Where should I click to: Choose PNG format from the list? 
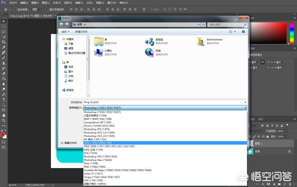[x=165, y=167]
